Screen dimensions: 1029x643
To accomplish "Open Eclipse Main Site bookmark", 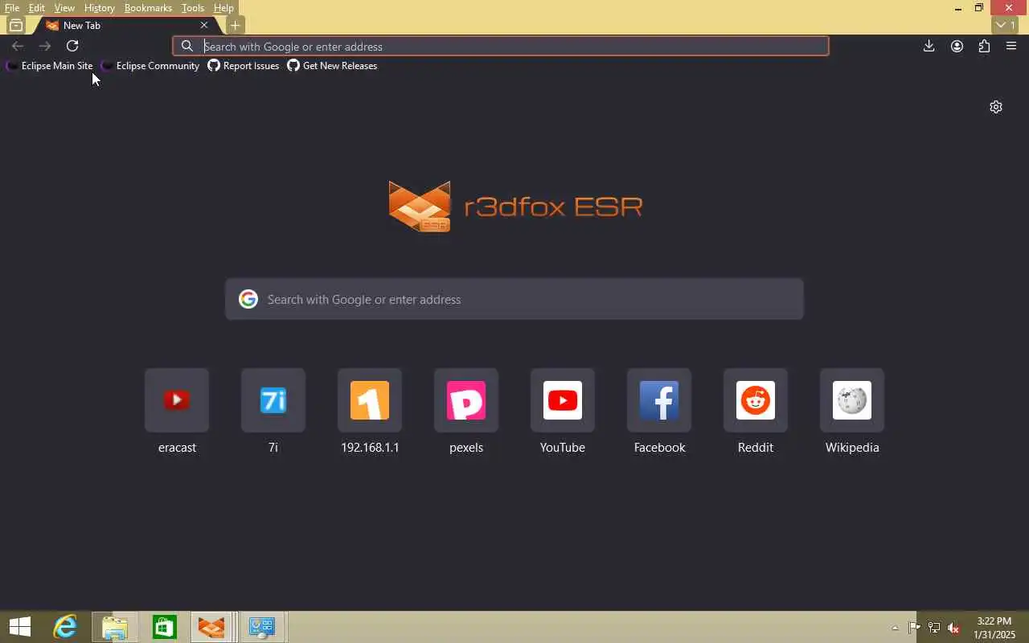I will pyautogui.click(x=49, y=66).
